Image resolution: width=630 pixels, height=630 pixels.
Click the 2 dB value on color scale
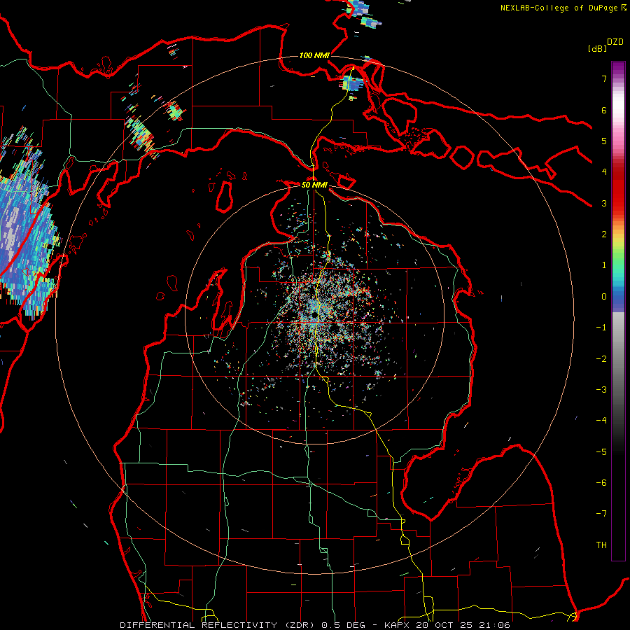[604, 234]
